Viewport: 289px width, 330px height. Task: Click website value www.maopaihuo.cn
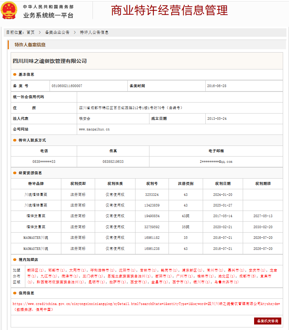pos(94,129)
